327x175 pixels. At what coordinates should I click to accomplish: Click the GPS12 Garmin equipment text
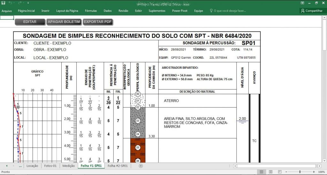click(x=181, y=57)
